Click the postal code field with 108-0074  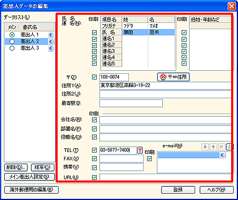click(x=114, y=77)
